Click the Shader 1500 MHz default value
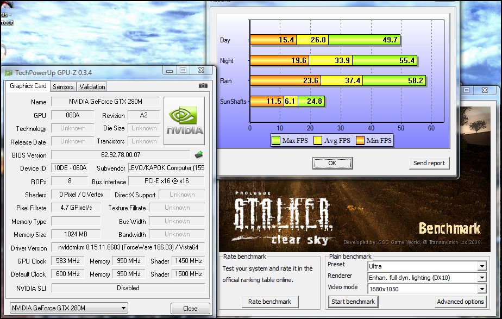 click(188, 274)
